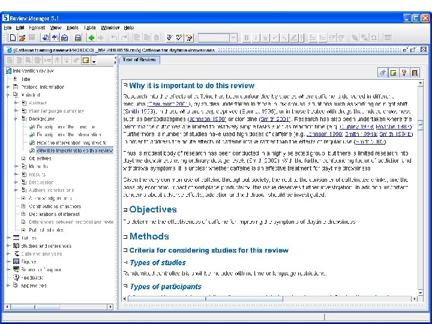The image size is (432, 324).
Task: Open the Roache 1987 citation link
Action: point(393,127)
